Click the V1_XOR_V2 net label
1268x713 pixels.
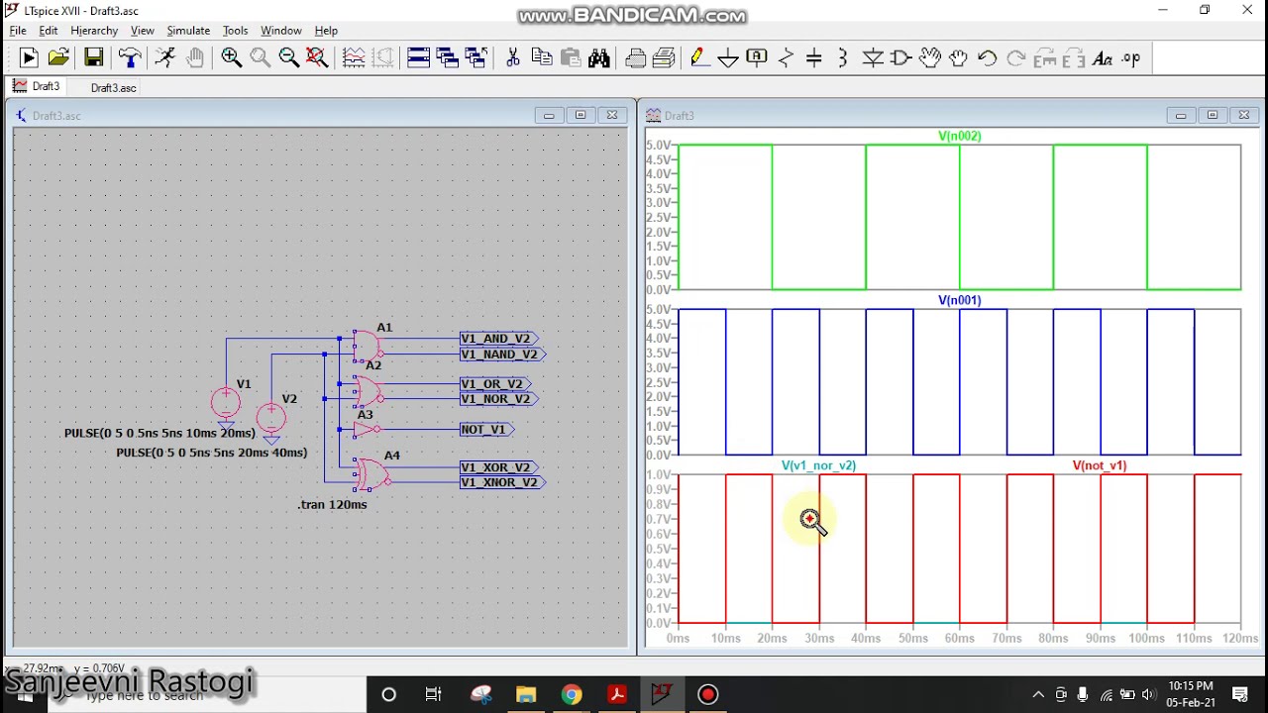point(497,467)
